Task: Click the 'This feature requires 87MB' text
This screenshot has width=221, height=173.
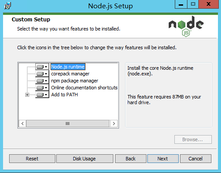Action: [164, 100]
